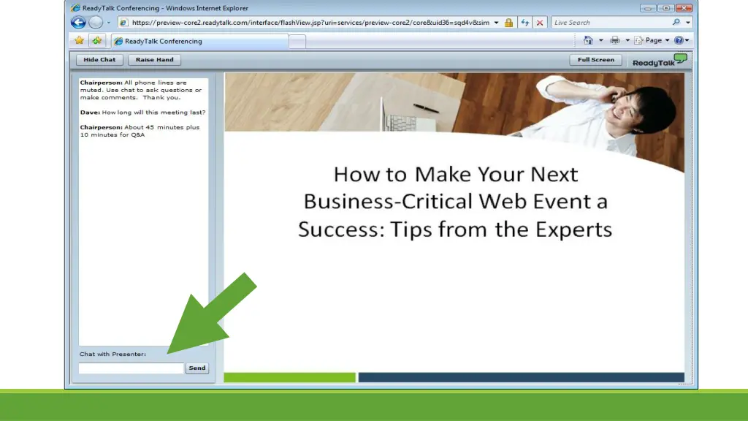Viewport: 748px width, 421px height.
Task: Raise your hand in the webinar
Action: 154,59
